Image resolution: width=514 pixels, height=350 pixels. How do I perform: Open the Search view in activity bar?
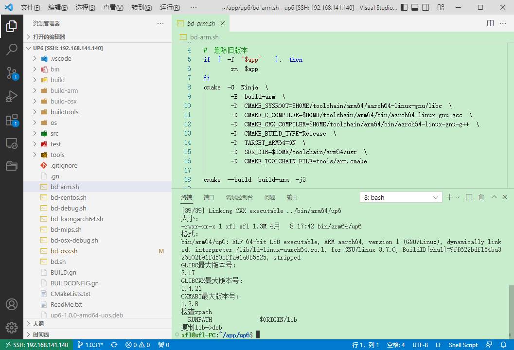(12, 49)
